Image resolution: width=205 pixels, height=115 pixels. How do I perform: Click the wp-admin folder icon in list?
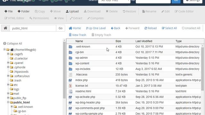(70, 58)
